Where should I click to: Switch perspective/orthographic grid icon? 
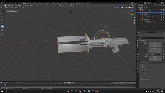pyautogui.click(x=134, y=26)
